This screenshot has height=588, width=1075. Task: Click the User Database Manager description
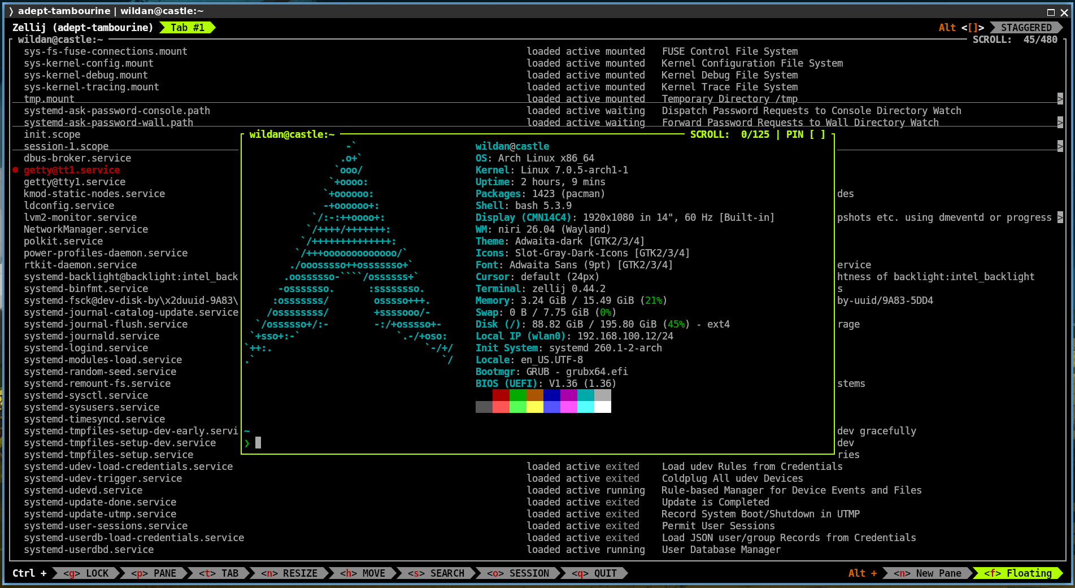(721, 550)
